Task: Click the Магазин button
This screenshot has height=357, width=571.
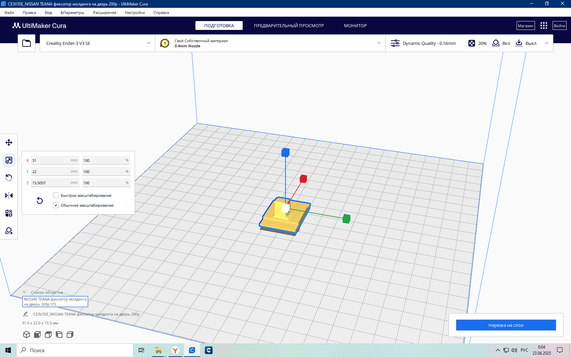Action: (525, 26)
